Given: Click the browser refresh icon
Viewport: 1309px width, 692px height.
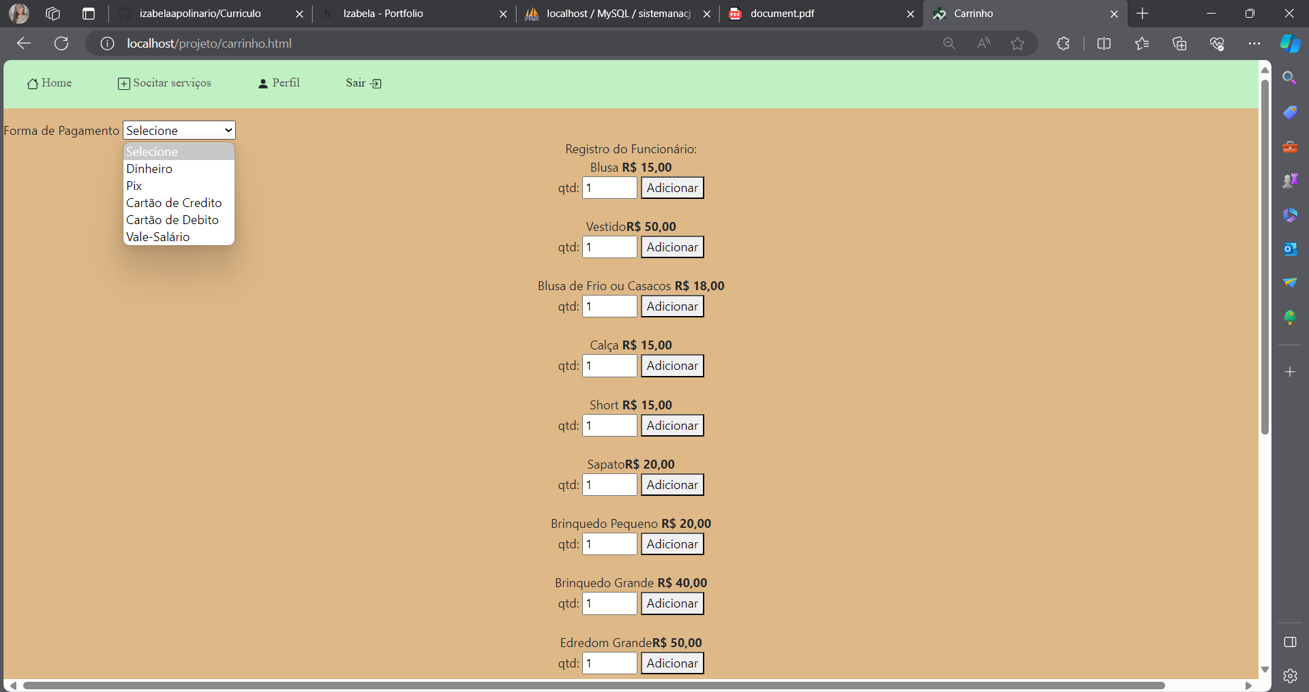Looking at the screenshot, I should click(x=61, y=44).
